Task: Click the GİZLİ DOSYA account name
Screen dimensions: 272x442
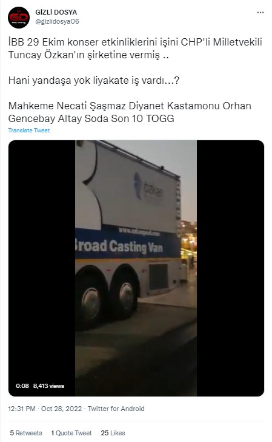Action: 56,12
